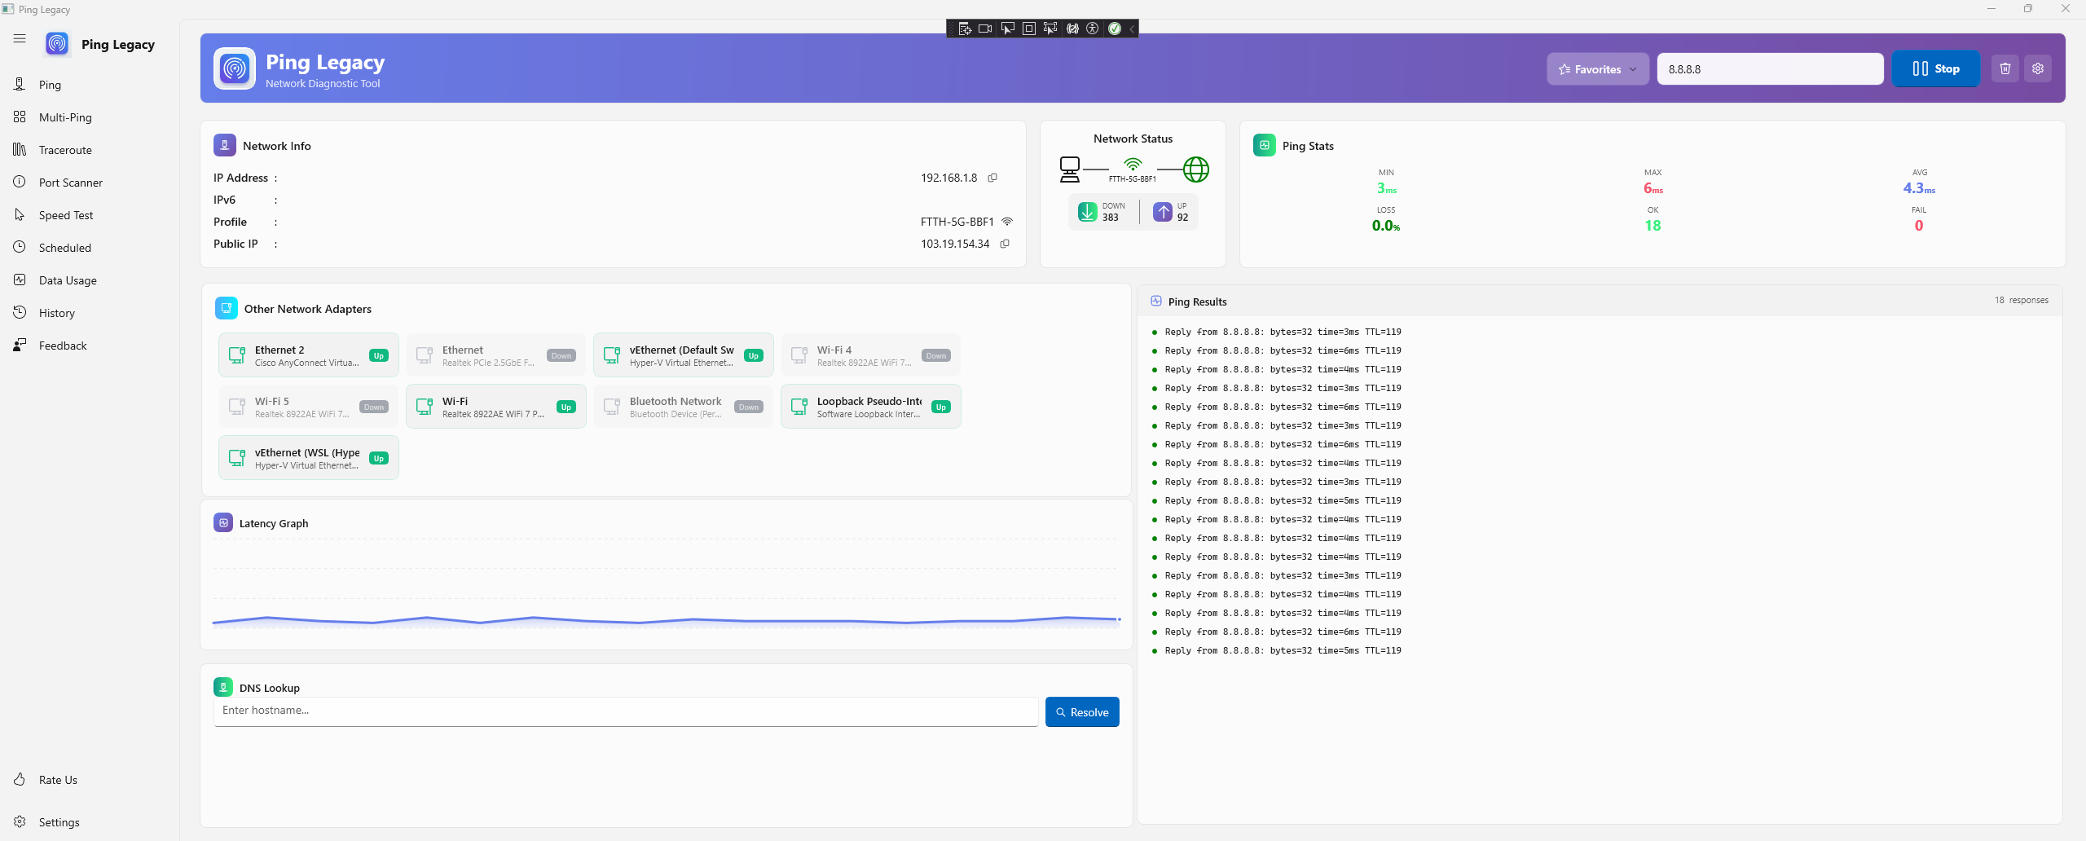2086x841 pixels.
Task: Open Feedback in the sidebar
Action: point(90,346)
